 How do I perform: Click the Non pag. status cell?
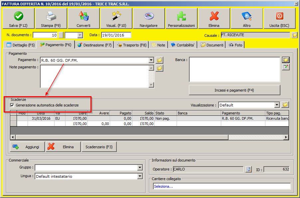166,118
